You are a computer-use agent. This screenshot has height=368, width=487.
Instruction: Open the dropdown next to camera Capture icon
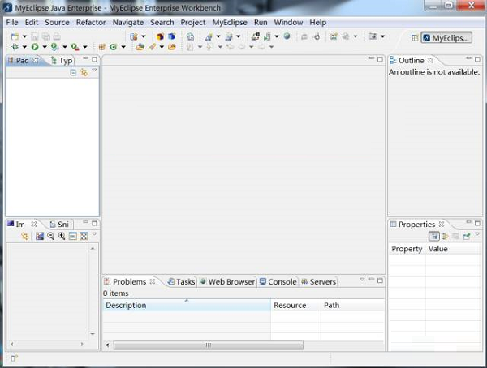(x=382, y=36)
